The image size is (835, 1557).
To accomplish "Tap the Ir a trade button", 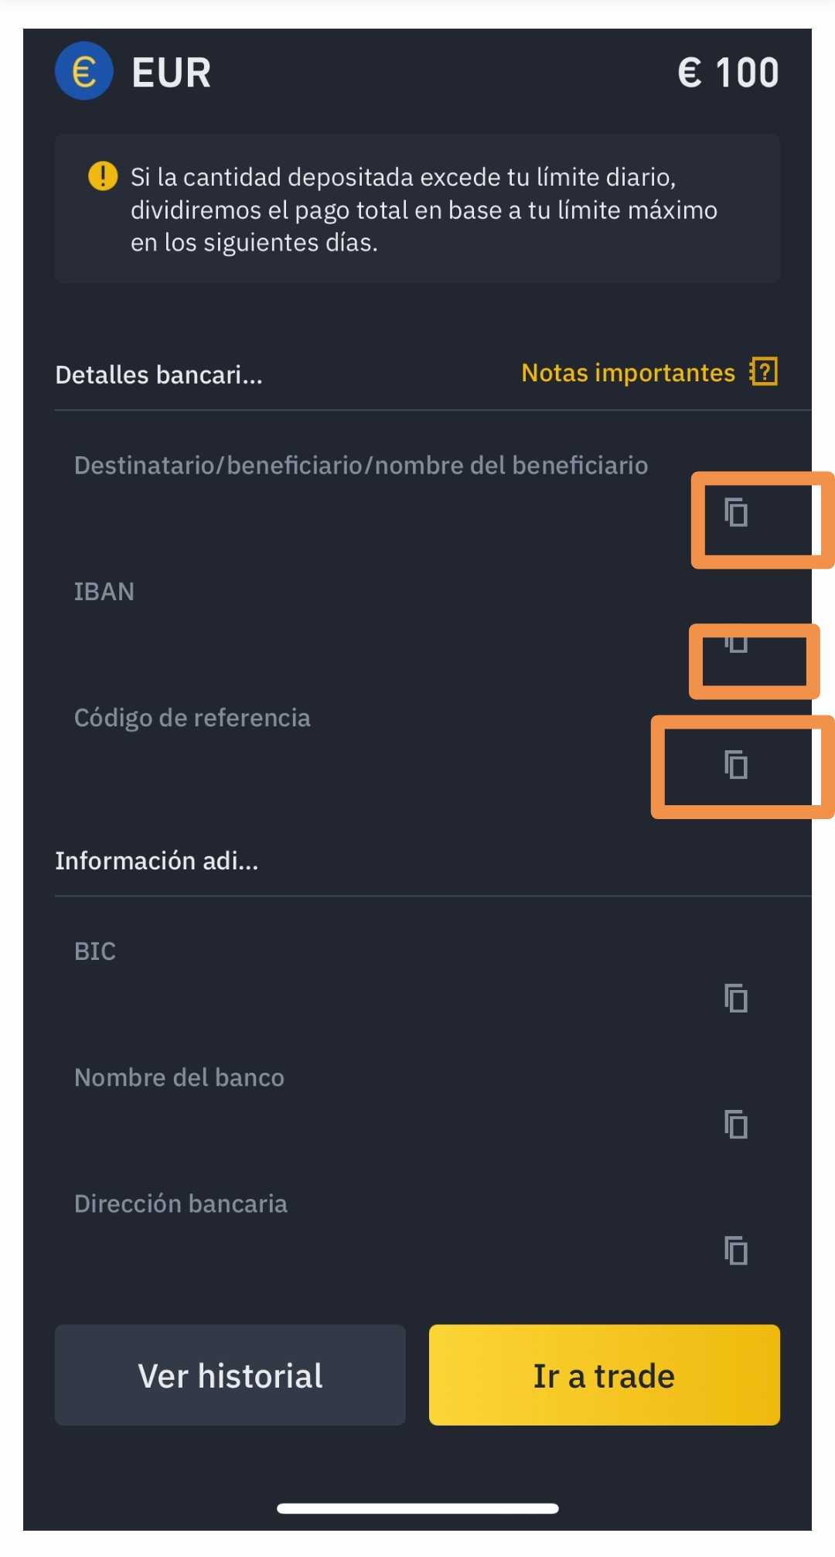I will [605, 1375].
